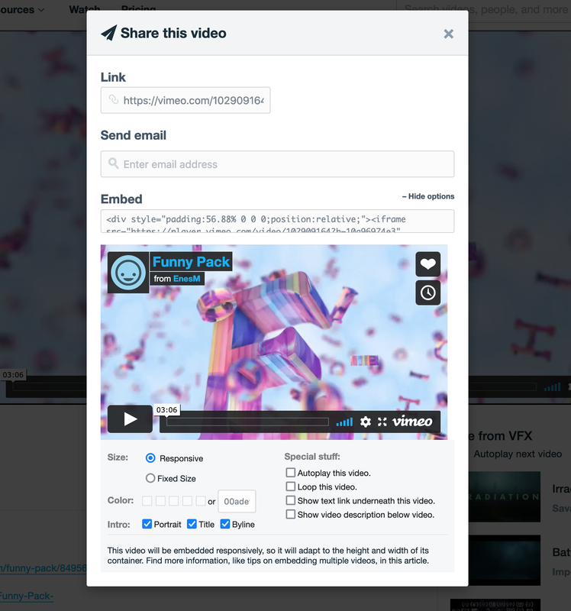Viewport: 571px width, 611px height.
Task: Open EnesM user profile link
Action: [186, 279]
